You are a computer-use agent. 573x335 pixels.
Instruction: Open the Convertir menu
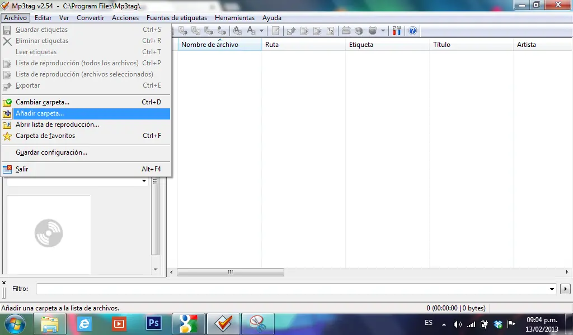(90, 17)
